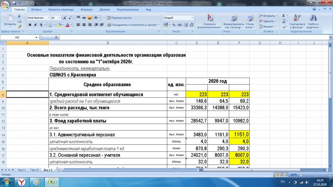The height and width of the screenshot is (187, 333).
Task: Align text right
Action: pyautogui.click(x=89, y=25)
